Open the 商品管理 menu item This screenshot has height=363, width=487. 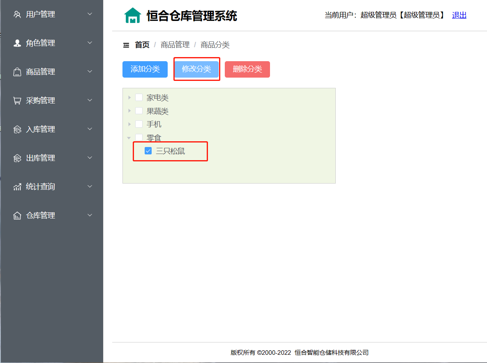pyautogui.click(x=52, y=72)
